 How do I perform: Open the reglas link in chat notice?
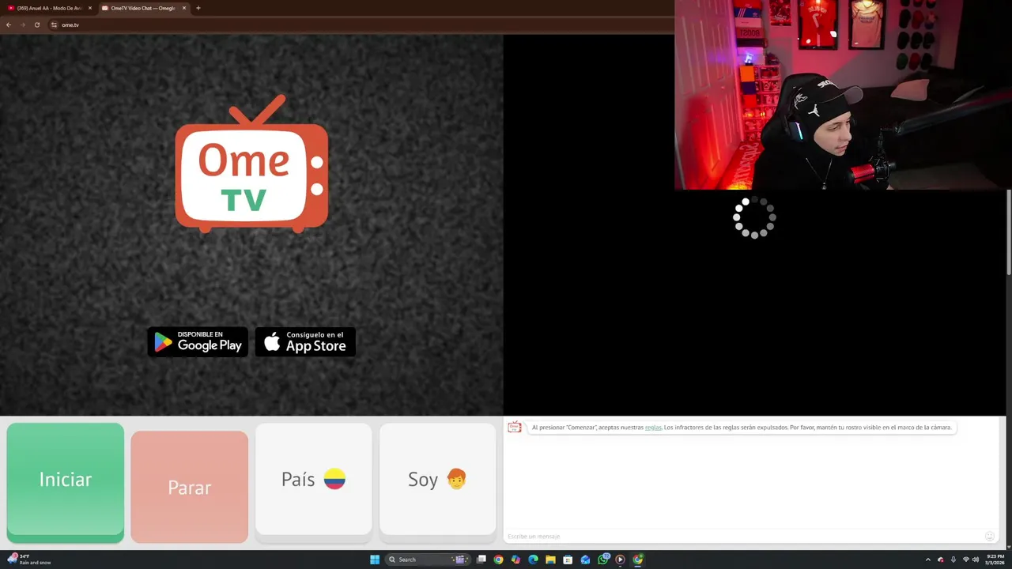(653, 428)
